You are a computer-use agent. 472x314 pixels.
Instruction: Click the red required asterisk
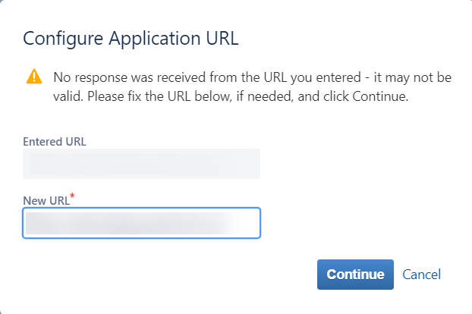click(72, 198)
